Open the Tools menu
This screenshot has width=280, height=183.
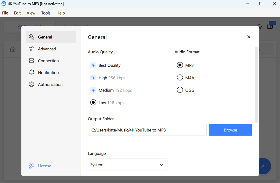(46, 13)
